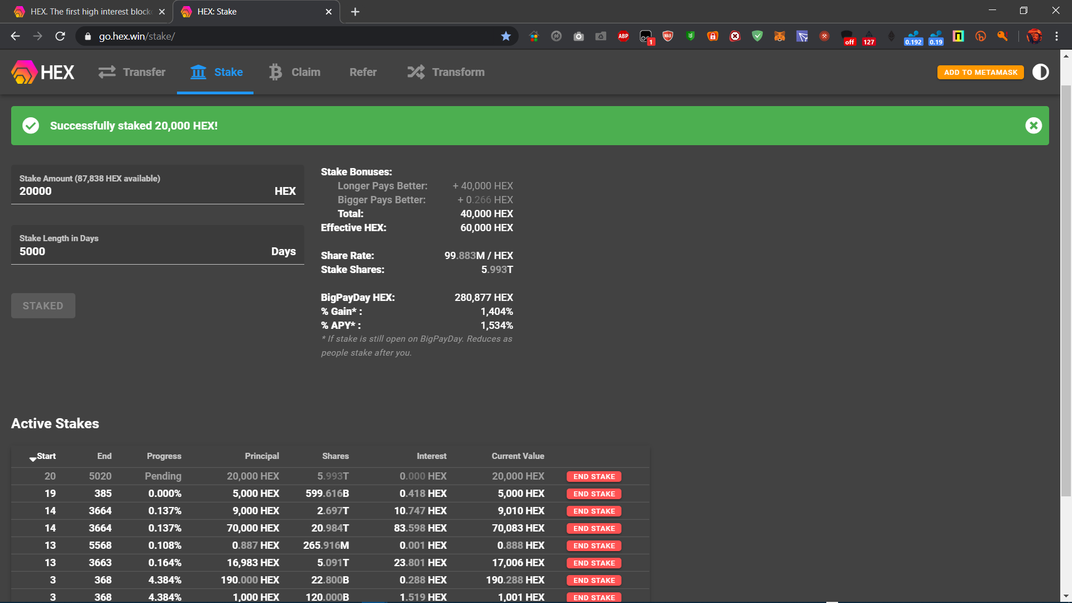Open Chrome three-dot menu
Screen dimensions: 1072x603
pyautogui.click(x=1056, y=36)
